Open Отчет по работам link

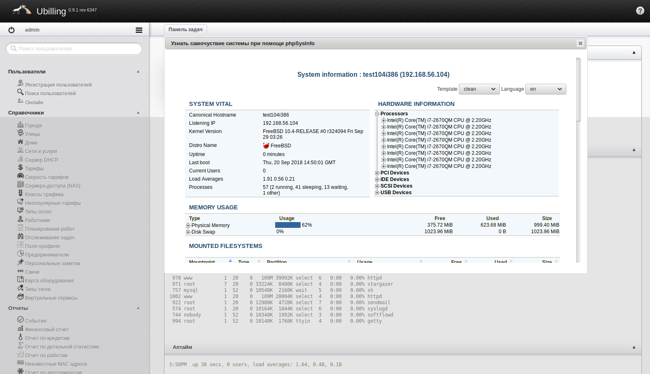pos(46,356)
